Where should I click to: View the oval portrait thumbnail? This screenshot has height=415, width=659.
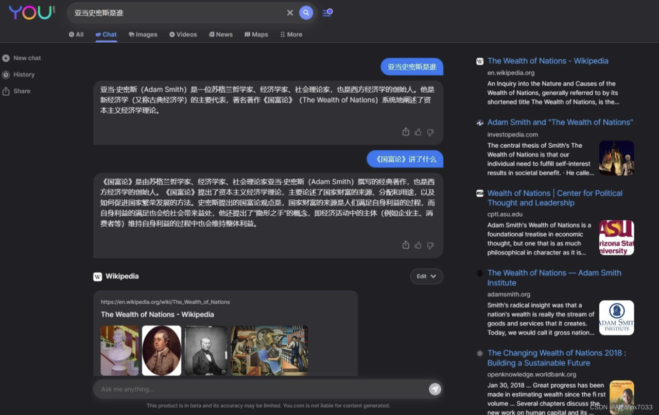(162, 350)
